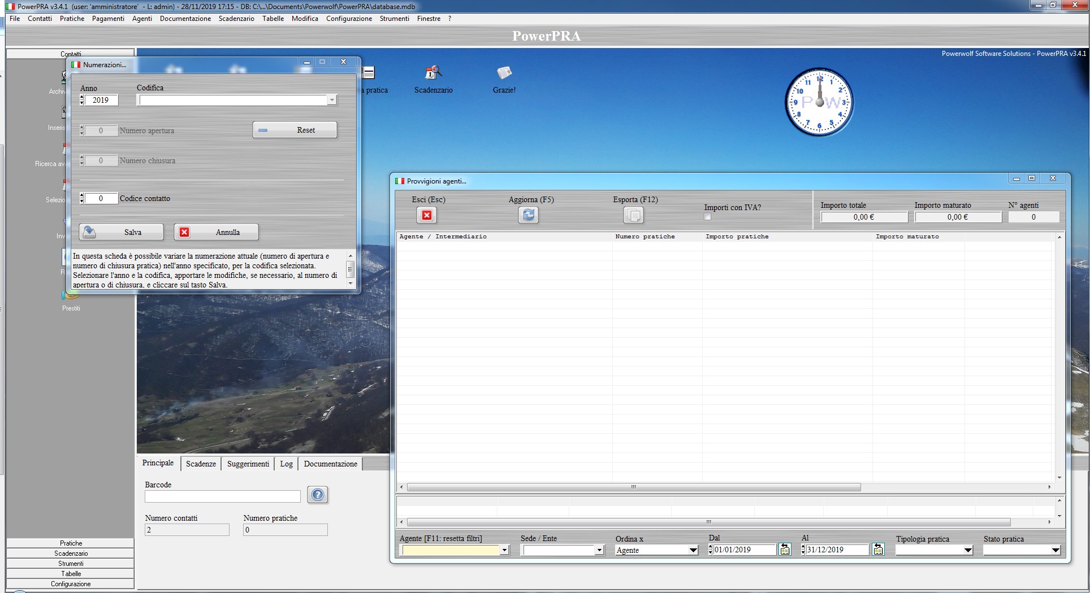This screenshot has width=1090, height=593.
Task: Open the Configurazione sidebar section
Action: [71, 583]
